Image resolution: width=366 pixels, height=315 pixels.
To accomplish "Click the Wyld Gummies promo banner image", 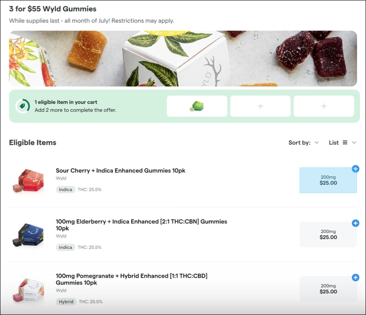I will (x=183, y=59).
